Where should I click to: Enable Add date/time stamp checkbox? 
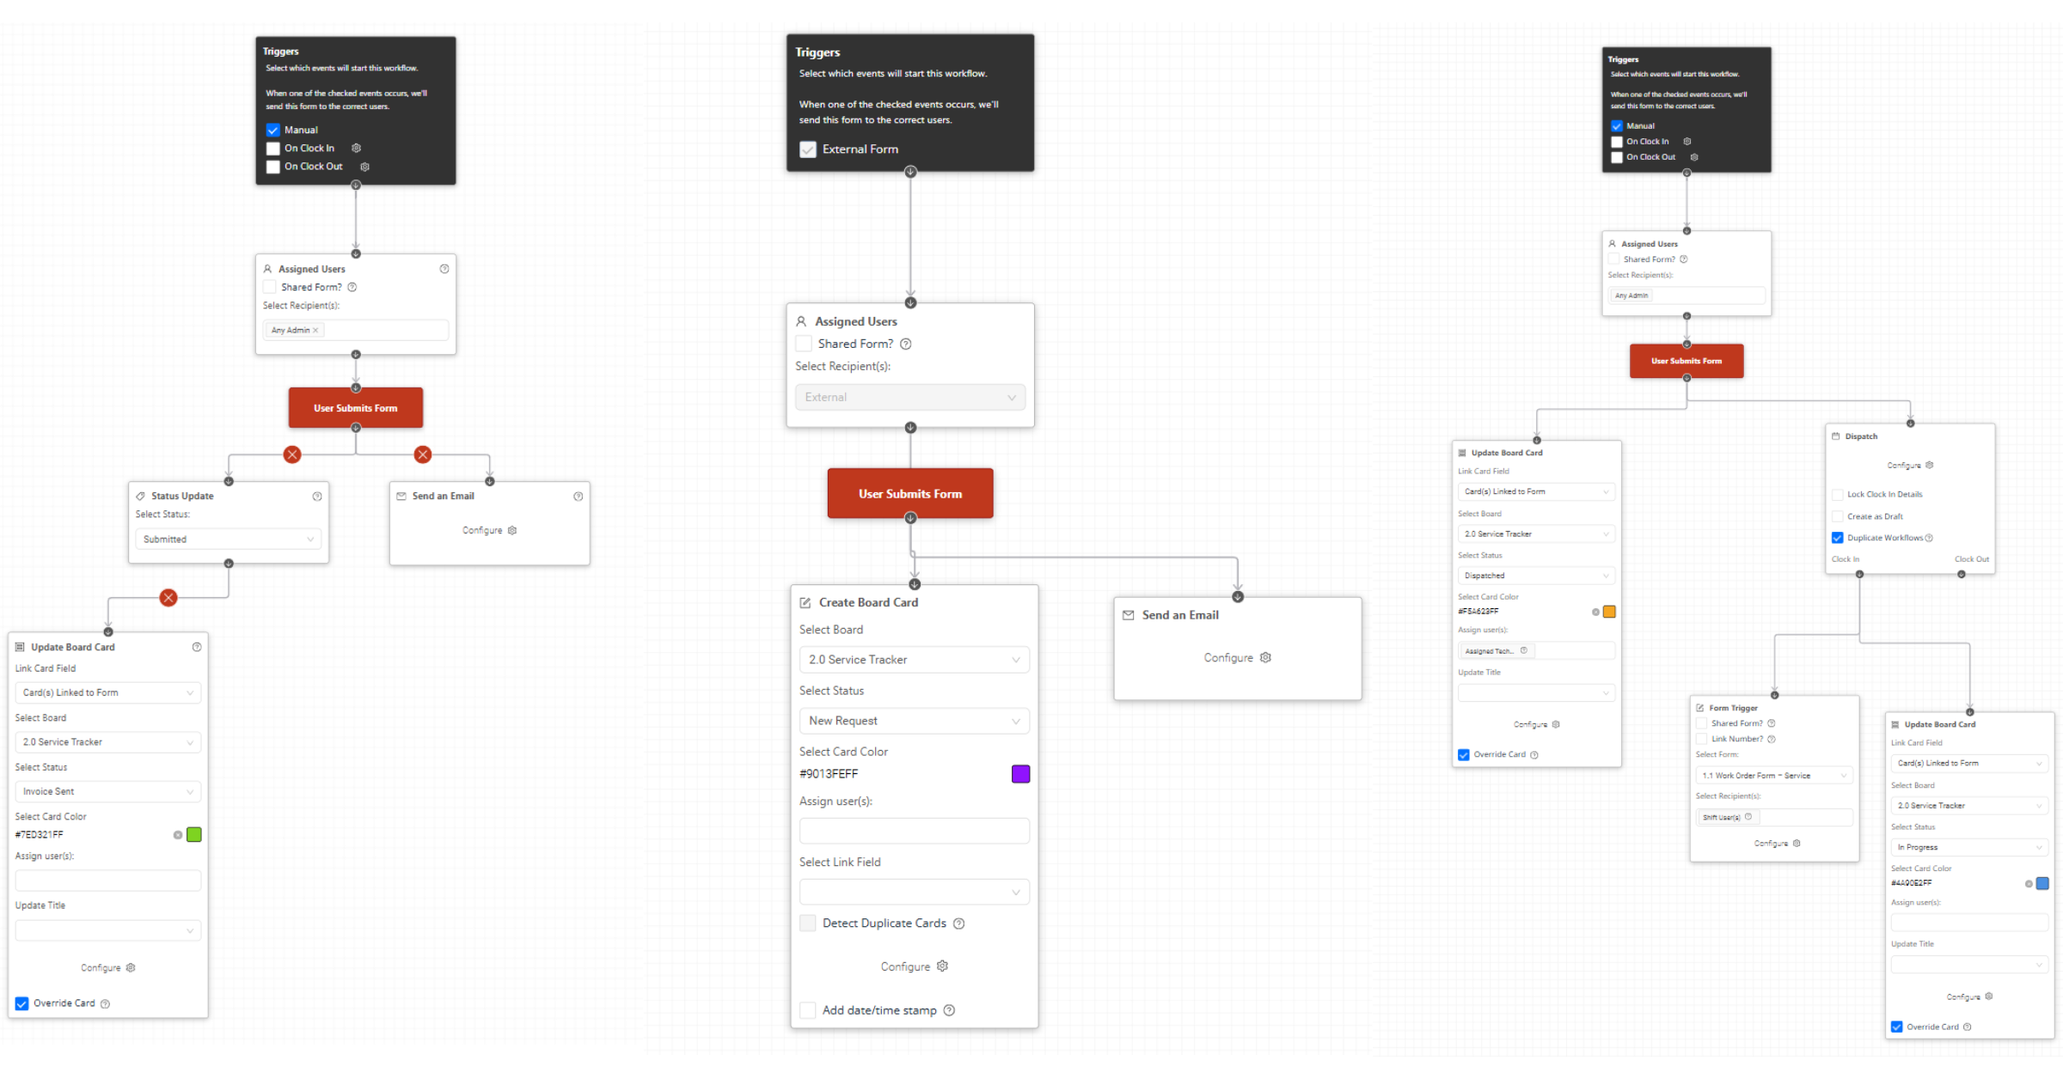(x=808, y=1010)
